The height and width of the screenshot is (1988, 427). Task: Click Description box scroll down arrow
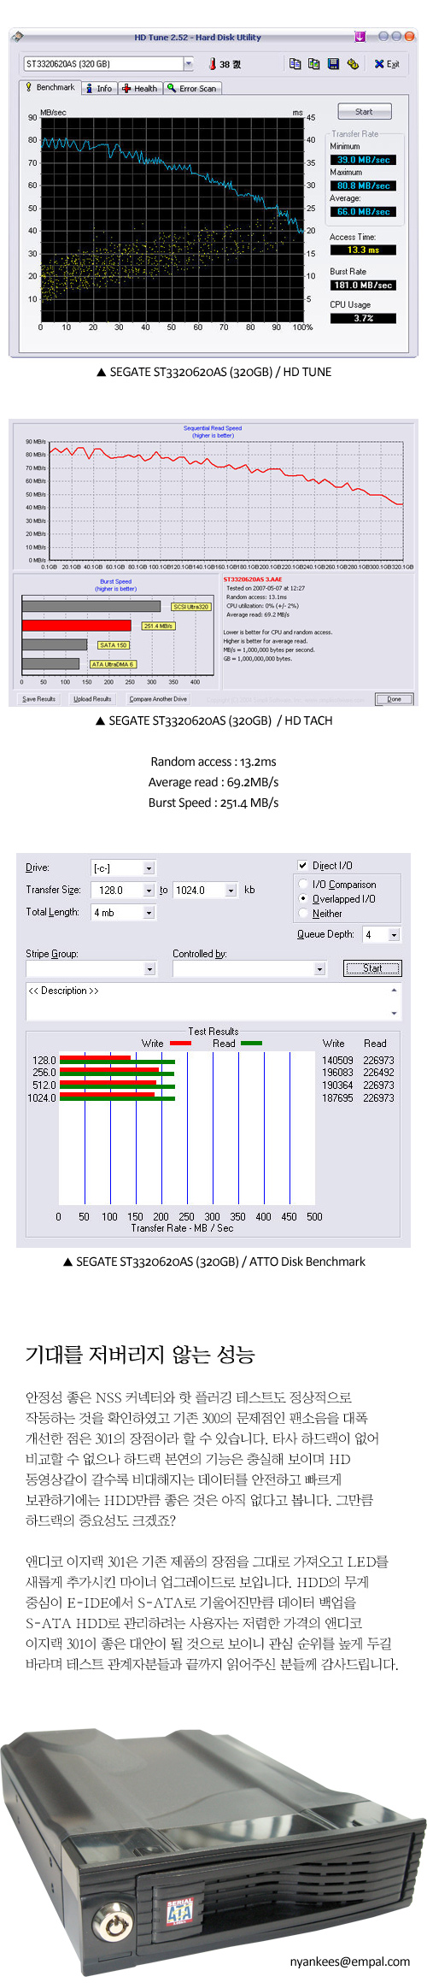click(x=394, y=1014)
